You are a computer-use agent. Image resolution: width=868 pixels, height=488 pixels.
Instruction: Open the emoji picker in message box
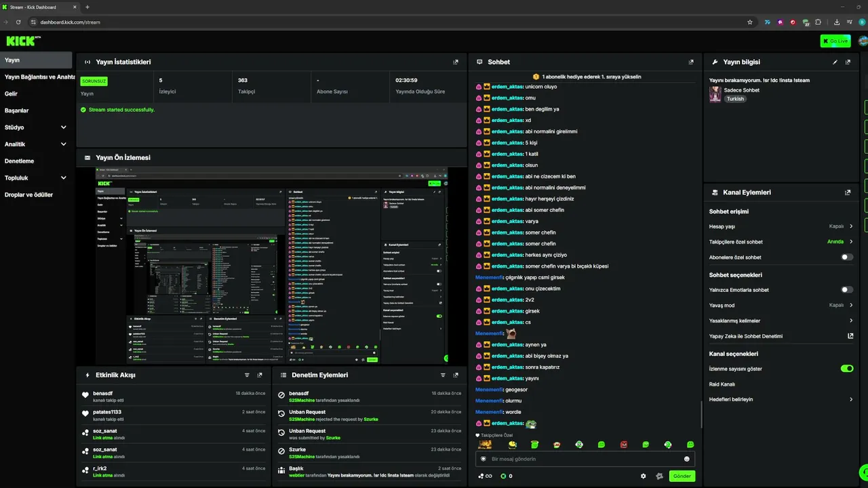click(686, 459)
